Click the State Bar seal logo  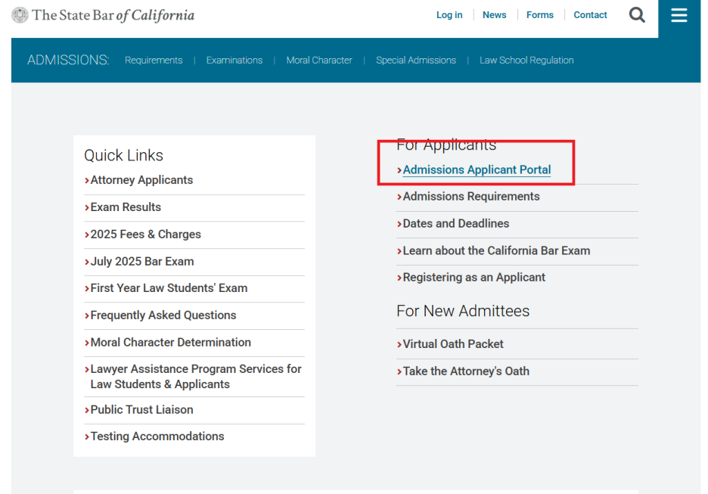coord(20,15)
